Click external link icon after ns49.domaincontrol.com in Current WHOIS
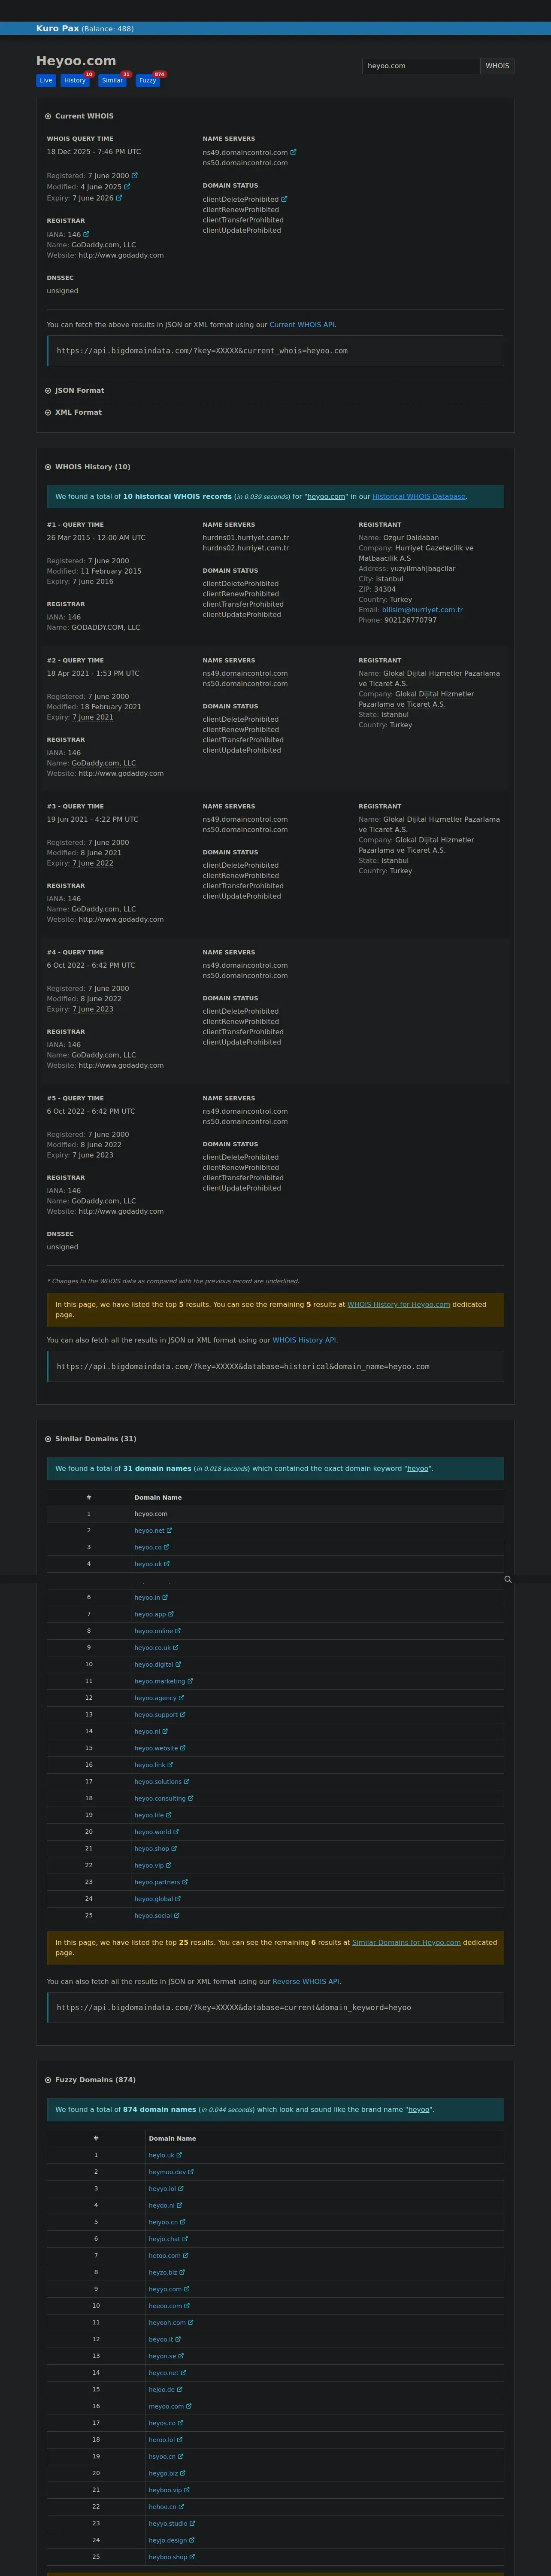 click(x=293, y=153)
